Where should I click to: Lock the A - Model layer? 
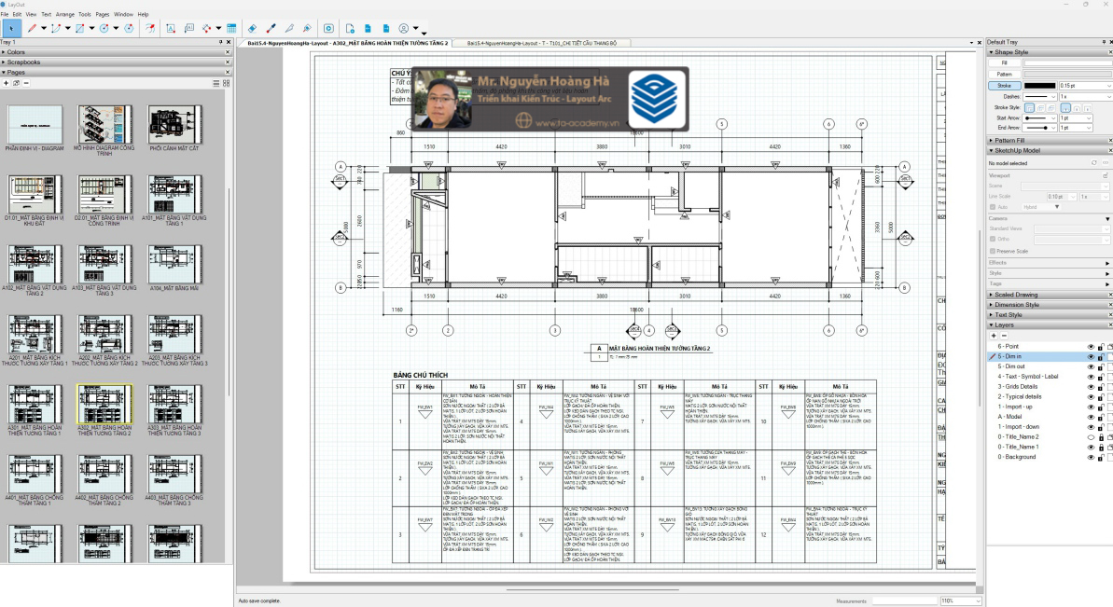click(1101, 417)
